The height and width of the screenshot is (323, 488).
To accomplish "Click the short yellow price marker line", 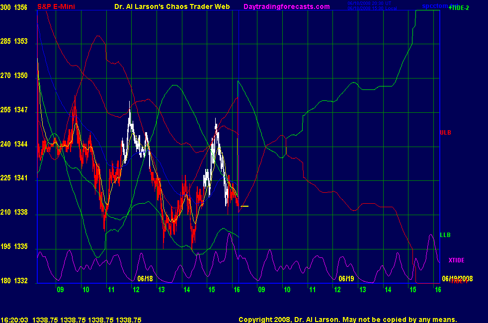I will [x=244, y=206].
